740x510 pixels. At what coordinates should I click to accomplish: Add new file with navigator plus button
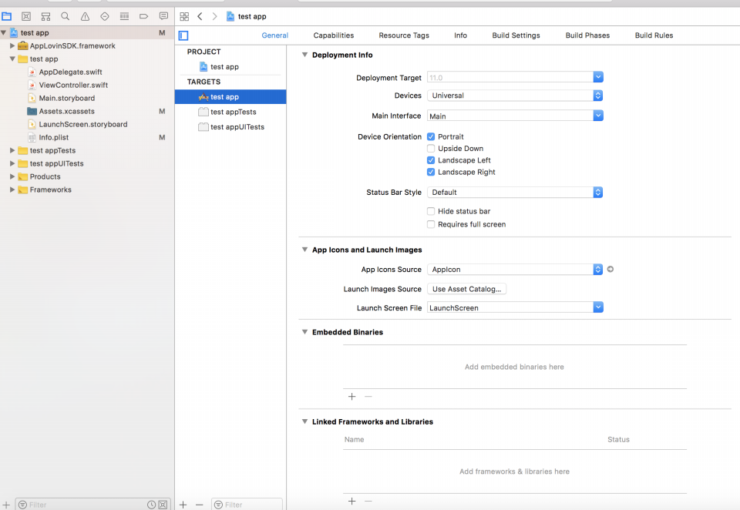[x=7, y=505]
